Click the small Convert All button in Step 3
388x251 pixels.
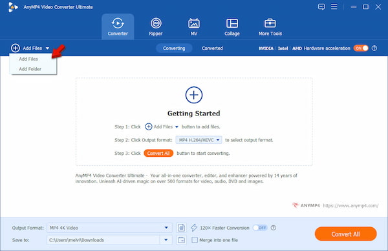coord(158,154)
